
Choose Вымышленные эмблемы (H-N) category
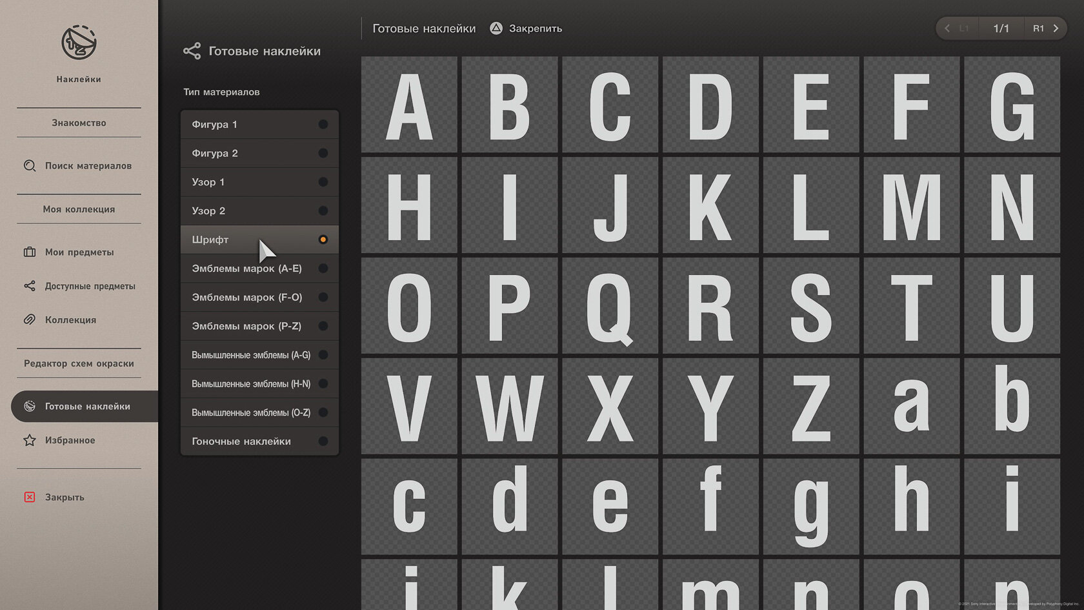click(x=259, y=383)
